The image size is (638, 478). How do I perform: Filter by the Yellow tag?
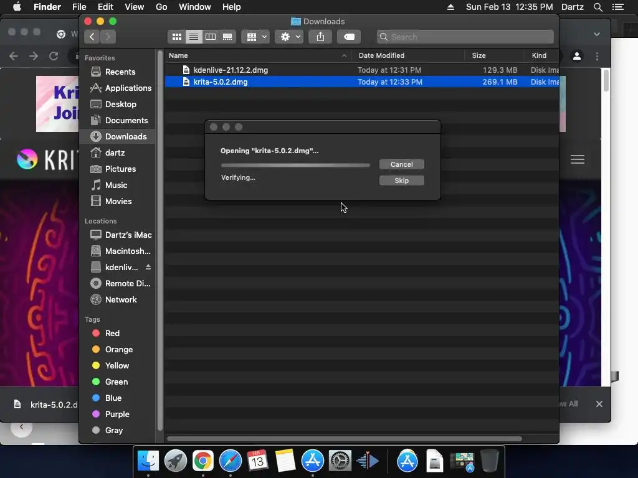pyautogui.click(x=118, y=366)
